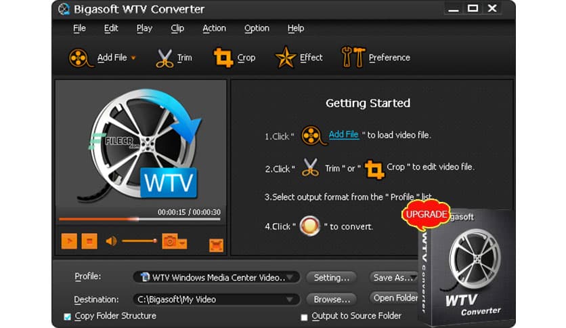Take a snapshot with camera icon
The height and width of the screenshot is (328, 566).
pos(169,241)
